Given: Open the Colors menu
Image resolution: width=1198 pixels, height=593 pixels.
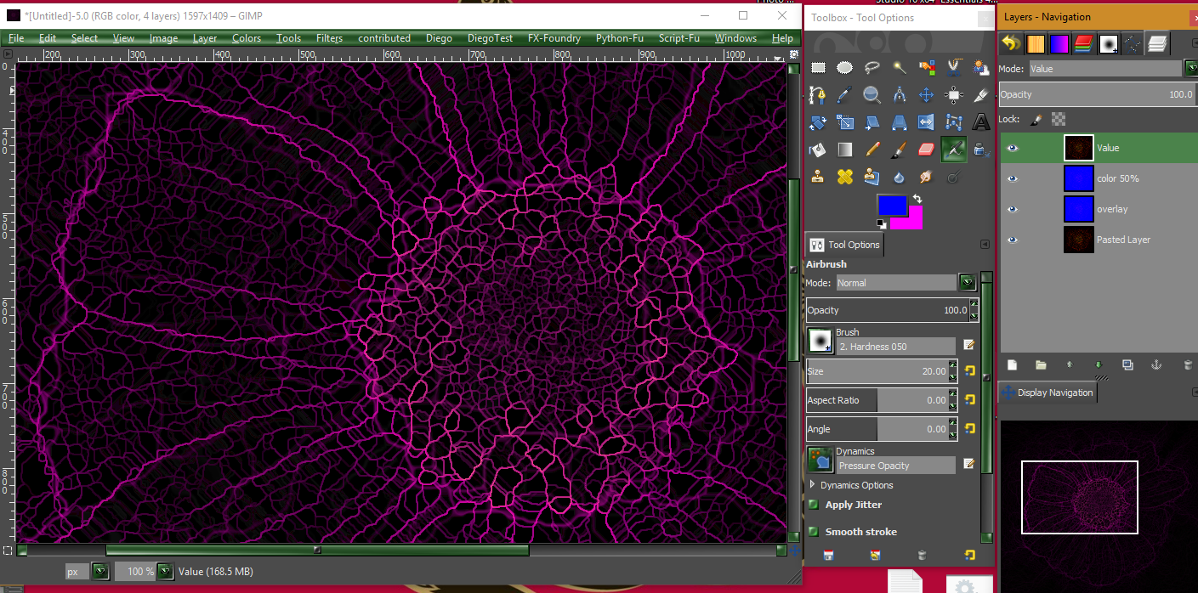Looking at the screenshot, I should [x=247, y=38].
